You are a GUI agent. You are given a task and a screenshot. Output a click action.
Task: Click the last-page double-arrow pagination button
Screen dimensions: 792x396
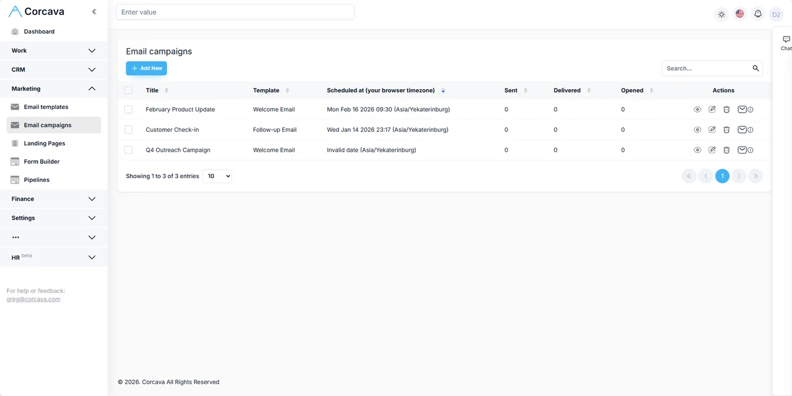(x=755, y=176)
